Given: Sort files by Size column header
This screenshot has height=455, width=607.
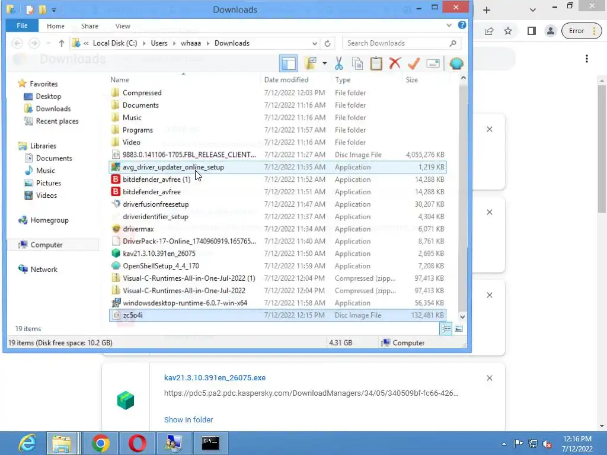Looking at the screenshot, I should (411, 80).
